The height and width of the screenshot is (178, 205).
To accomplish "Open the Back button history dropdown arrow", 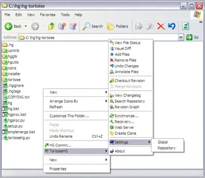I will point(26,26).
